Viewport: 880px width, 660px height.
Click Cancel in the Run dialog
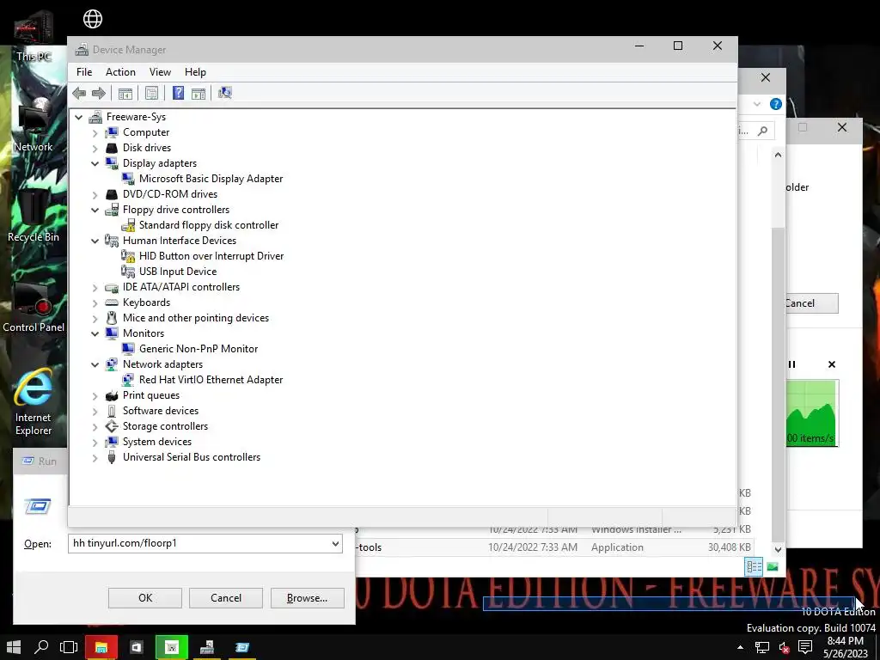[x=226, y=598]
